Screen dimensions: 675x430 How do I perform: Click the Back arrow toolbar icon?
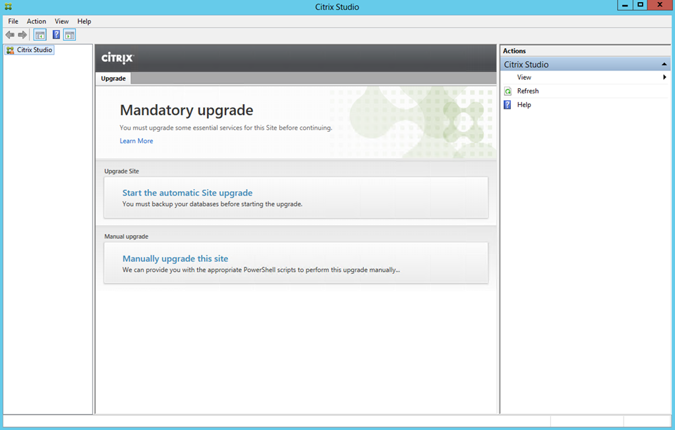click(10, 35)
